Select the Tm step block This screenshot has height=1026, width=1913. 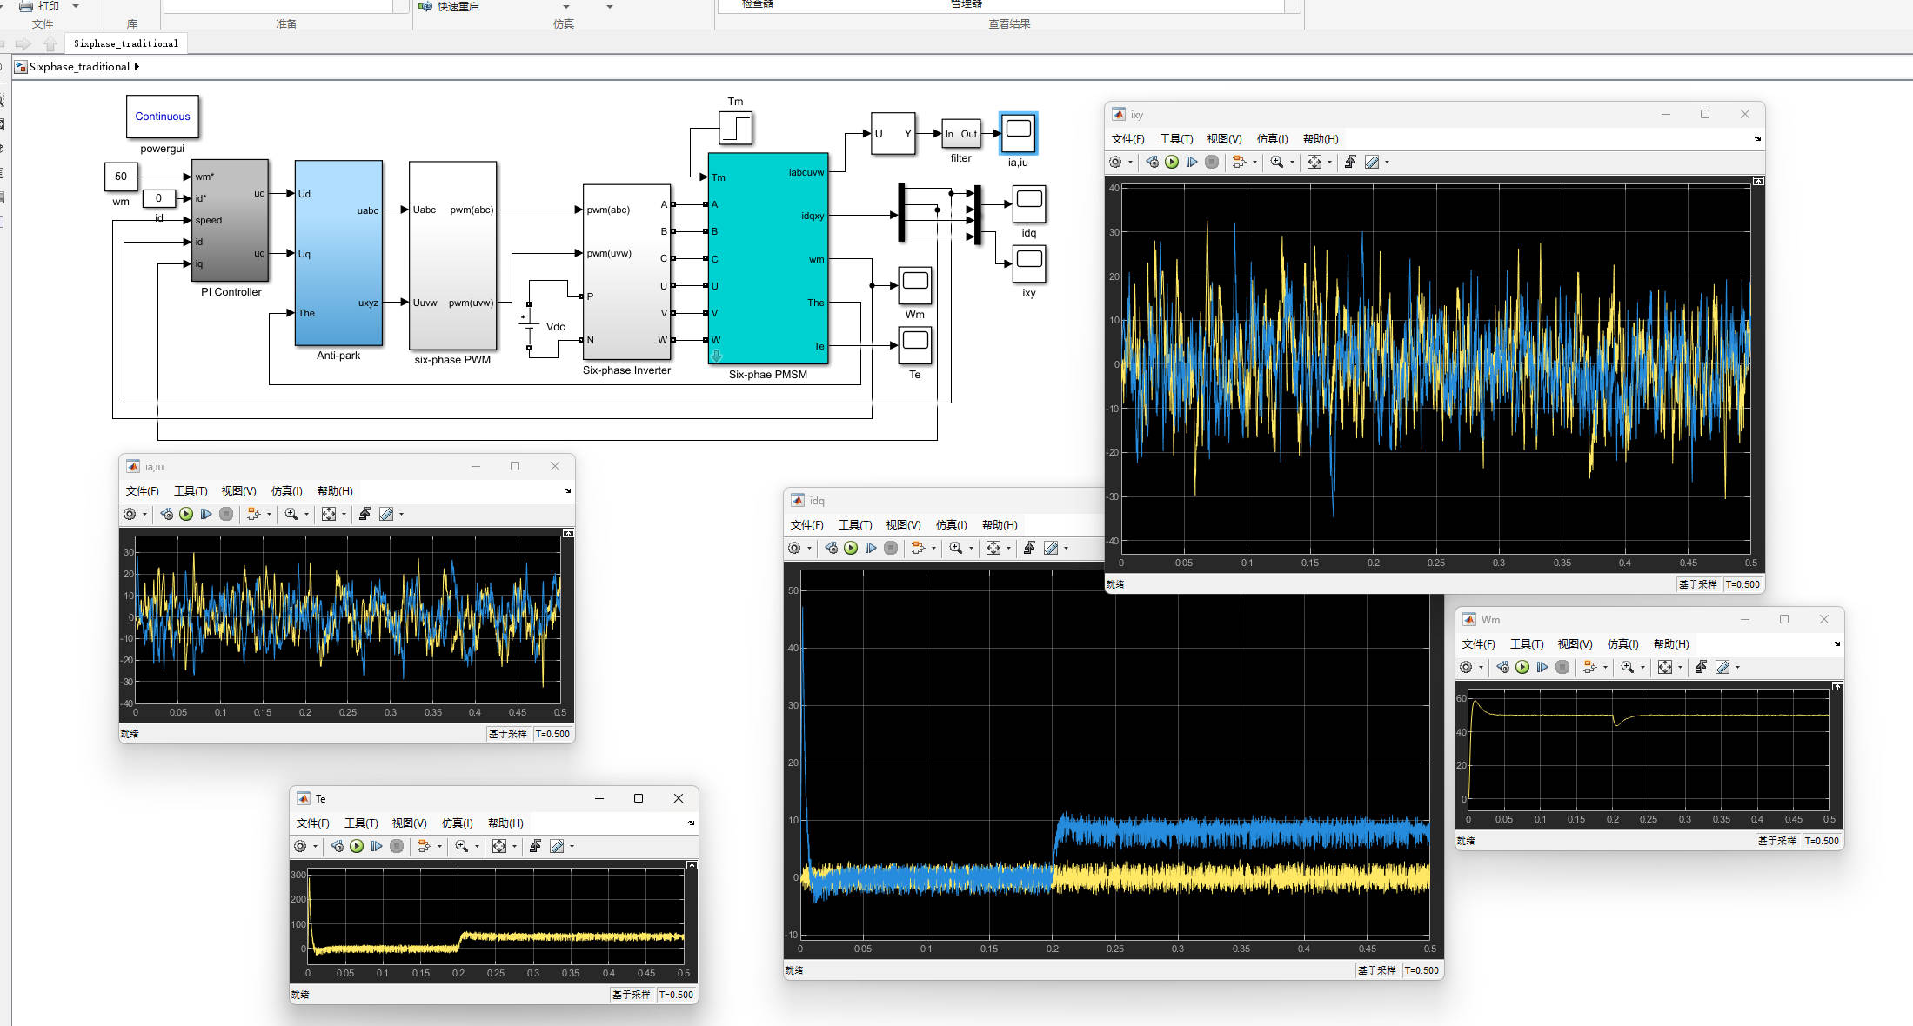(735, 129)
